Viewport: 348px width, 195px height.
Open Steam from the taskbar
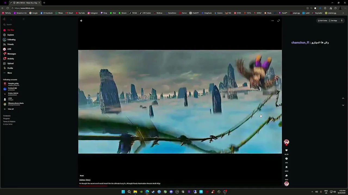click(153, 192)
